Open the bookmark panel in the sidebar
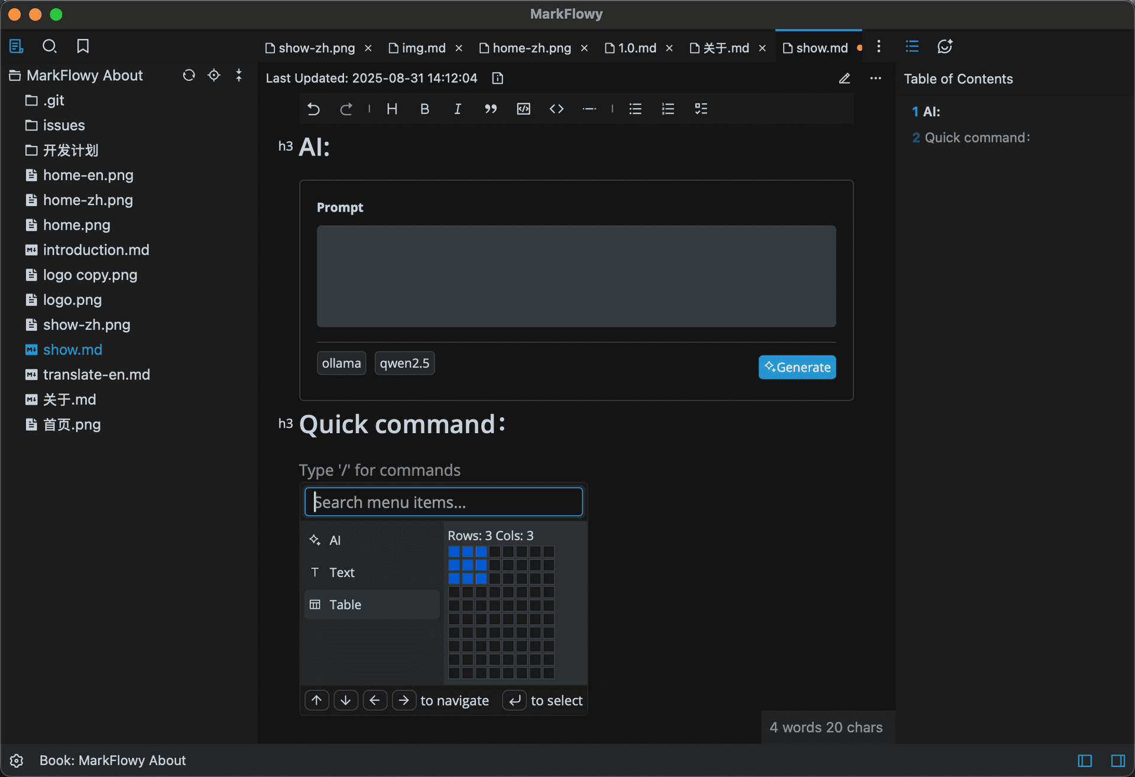1135x777 pixels. pos(83,46)
